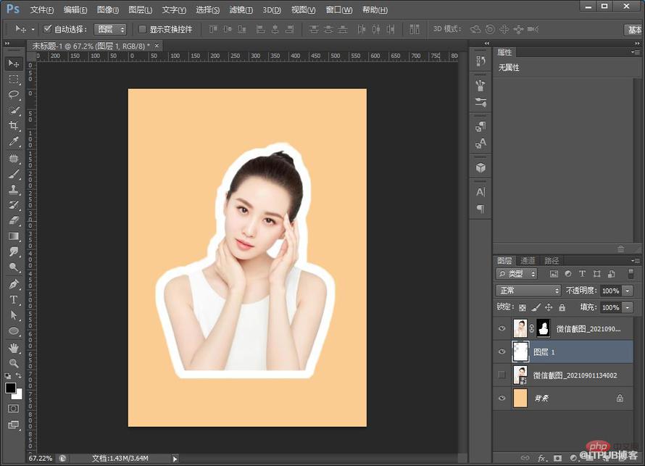
Task: Select the Horizontal Type tool
Action: pos(14,299)
